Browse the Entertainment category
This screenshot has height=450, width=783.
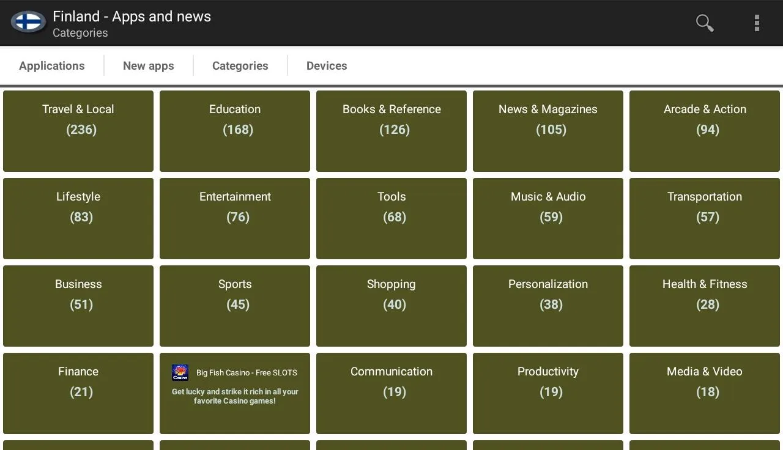[235, 218]
